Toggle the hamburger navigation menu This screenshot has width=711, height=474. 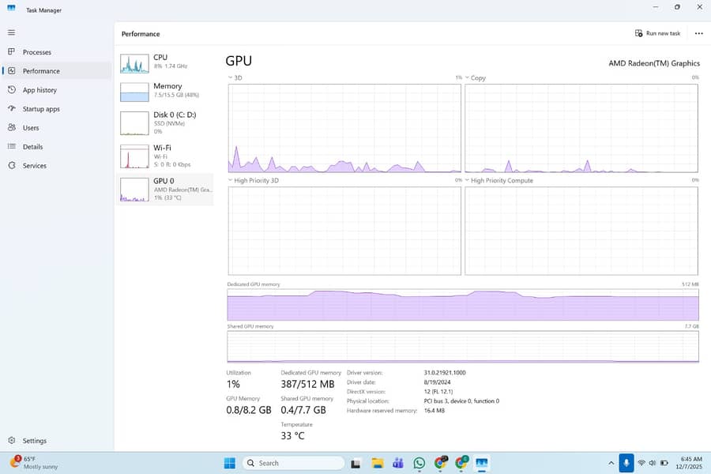[x=11, y=32]
